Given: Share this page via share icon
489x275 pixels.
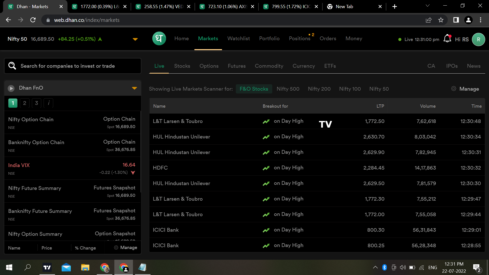Looking at the screenshot, I should click(429, 20).
